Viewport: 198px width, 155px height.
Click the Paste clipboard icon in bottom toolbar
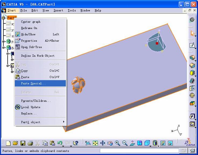52,143
